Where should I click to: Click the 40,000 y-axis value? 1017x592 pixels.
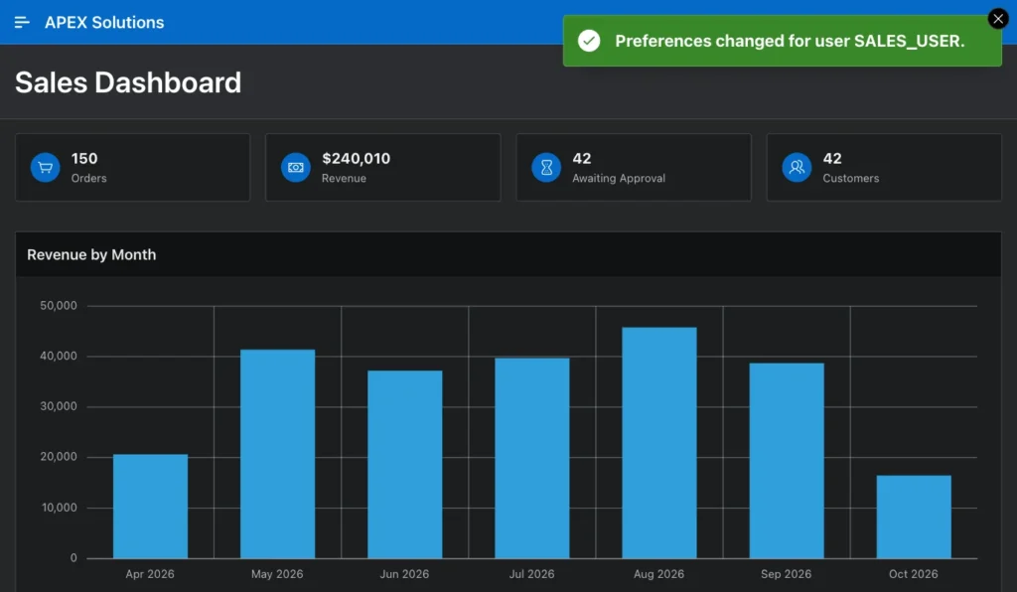click(59, 356)
